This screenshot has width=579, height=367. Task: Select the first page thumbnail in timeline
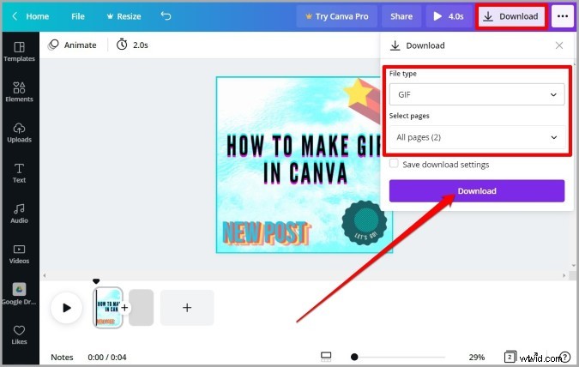[x=108, y=308]
